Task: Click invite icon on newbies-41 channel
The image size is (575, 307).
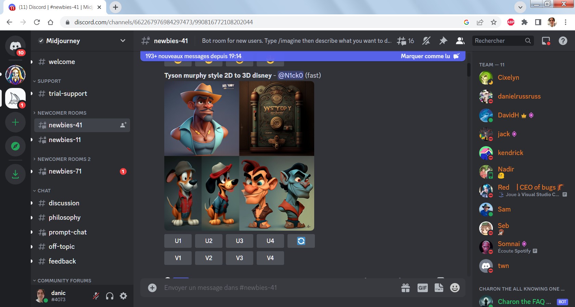Action: [123, 125]
